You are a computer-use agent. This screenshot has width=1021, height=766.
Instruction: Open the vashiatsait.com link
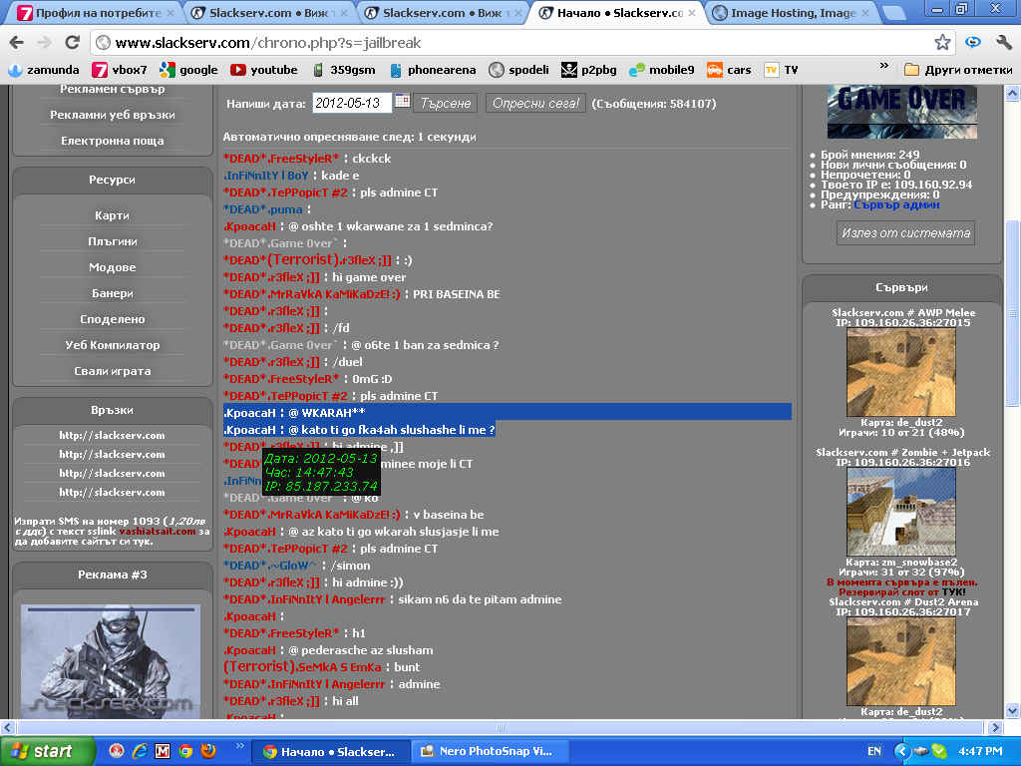coord(158,531)
